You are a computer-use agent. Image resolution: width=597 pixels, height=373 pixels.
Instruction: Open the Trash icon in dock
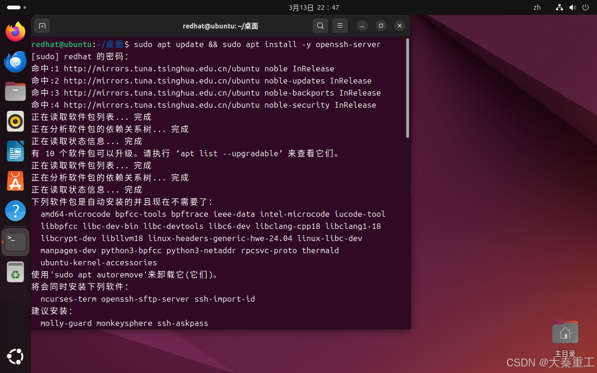pos(15,272)
